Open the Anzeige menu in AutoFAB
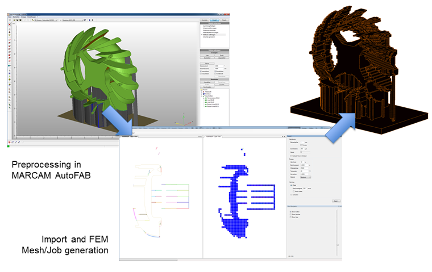 pyautogui.click(x=23, y=17)
